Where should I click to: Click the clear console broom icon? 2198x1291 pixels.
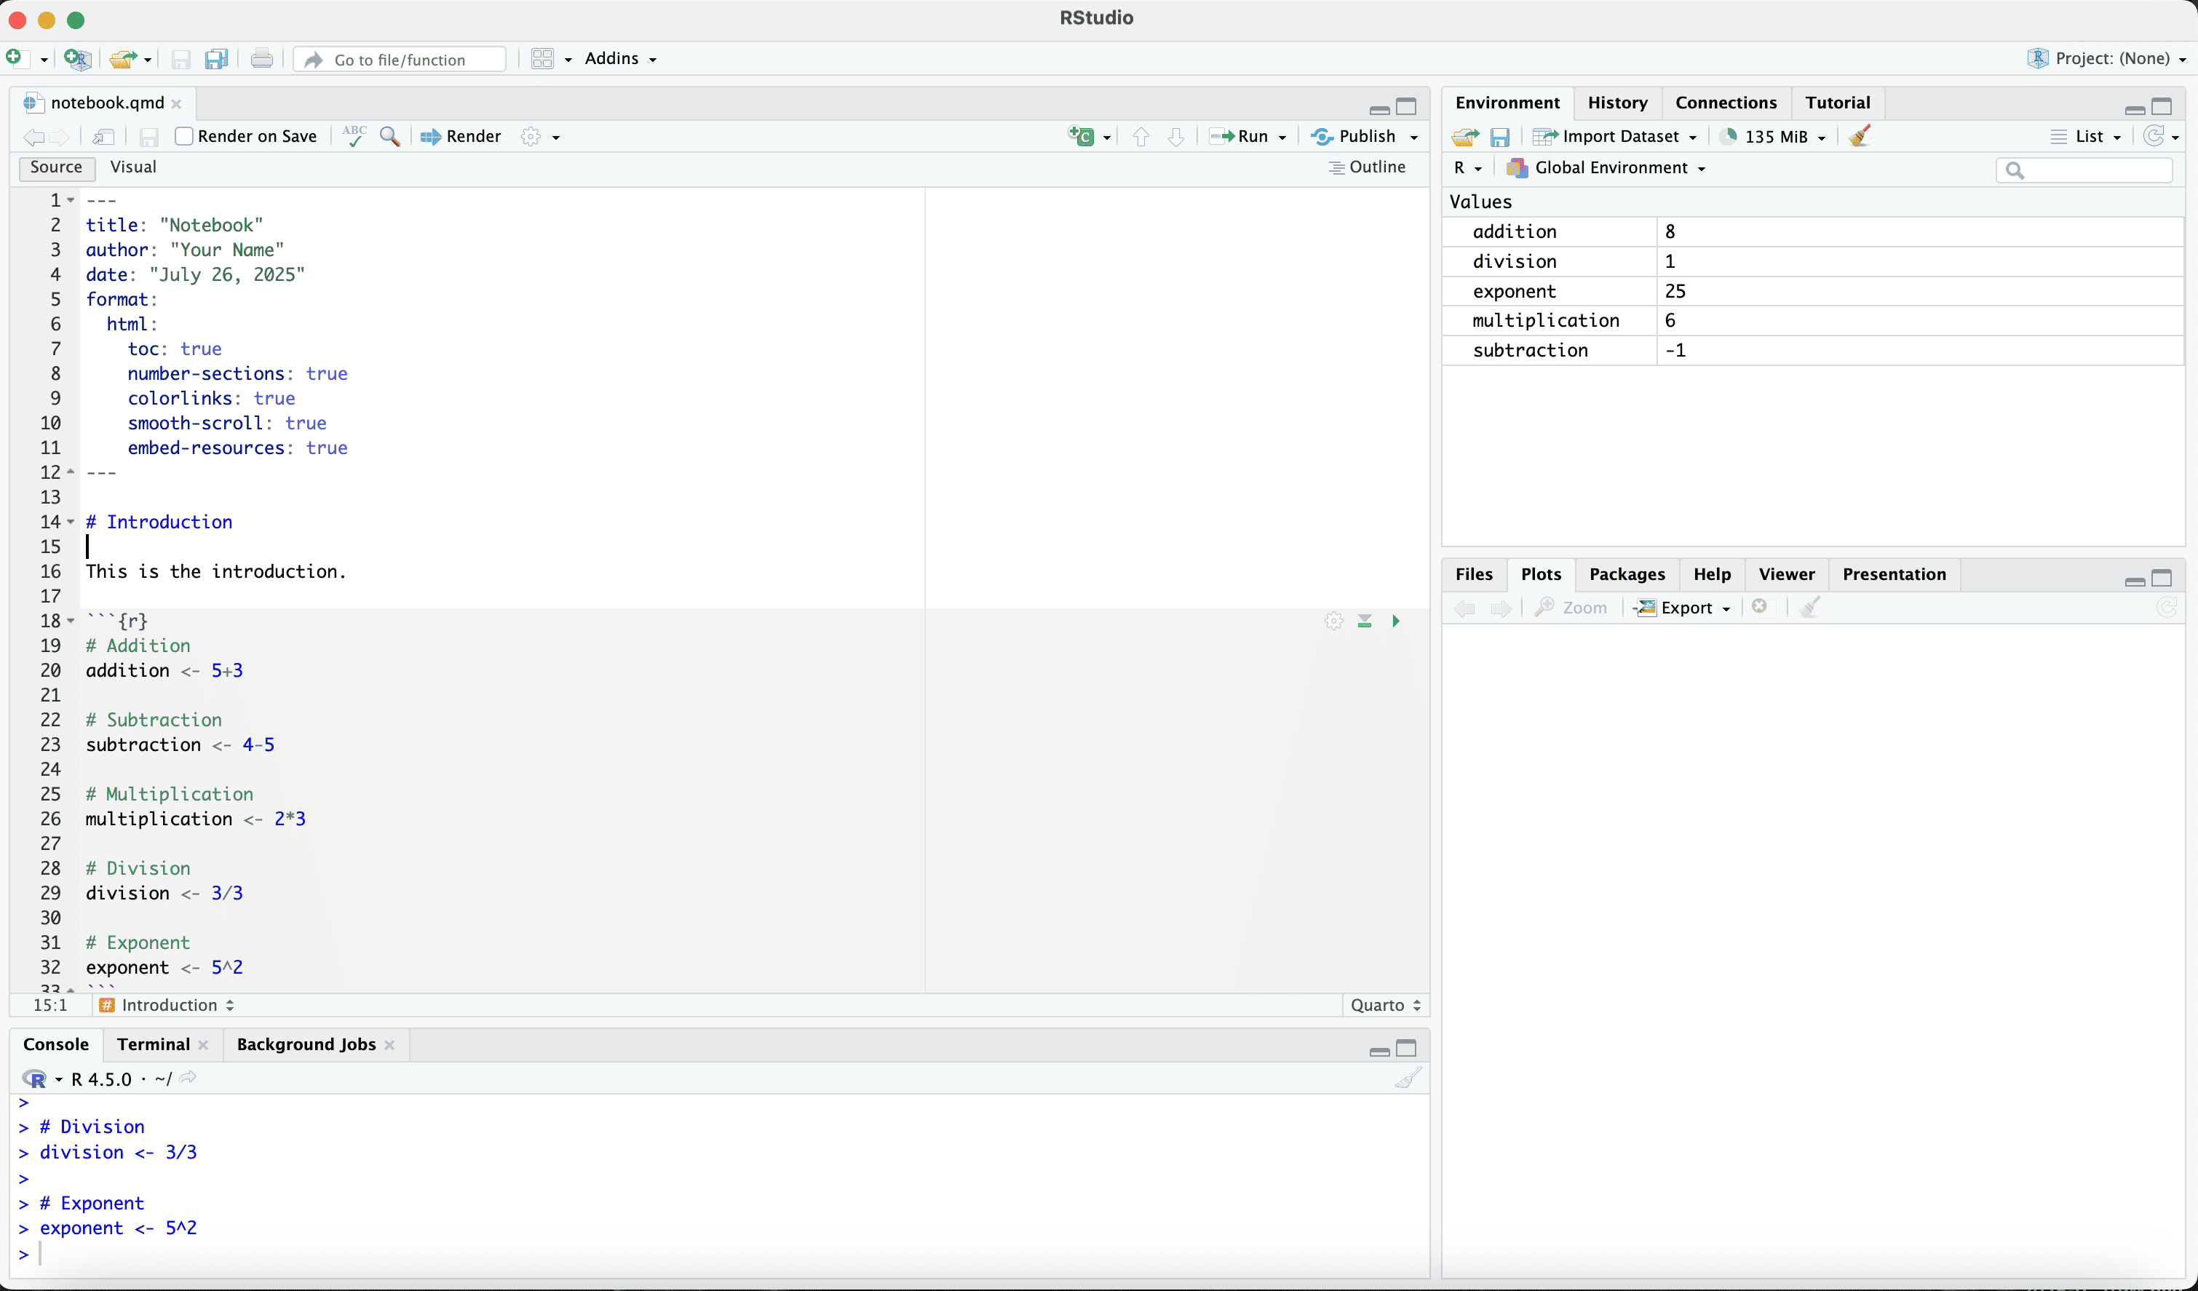tap(1408, 1079)
